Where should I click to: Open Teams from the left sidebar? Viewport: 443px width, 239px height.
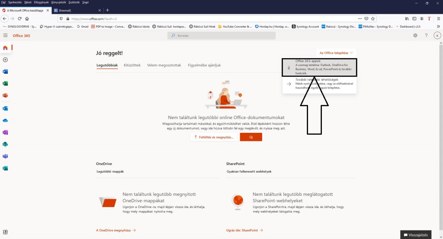pos(5,156)
